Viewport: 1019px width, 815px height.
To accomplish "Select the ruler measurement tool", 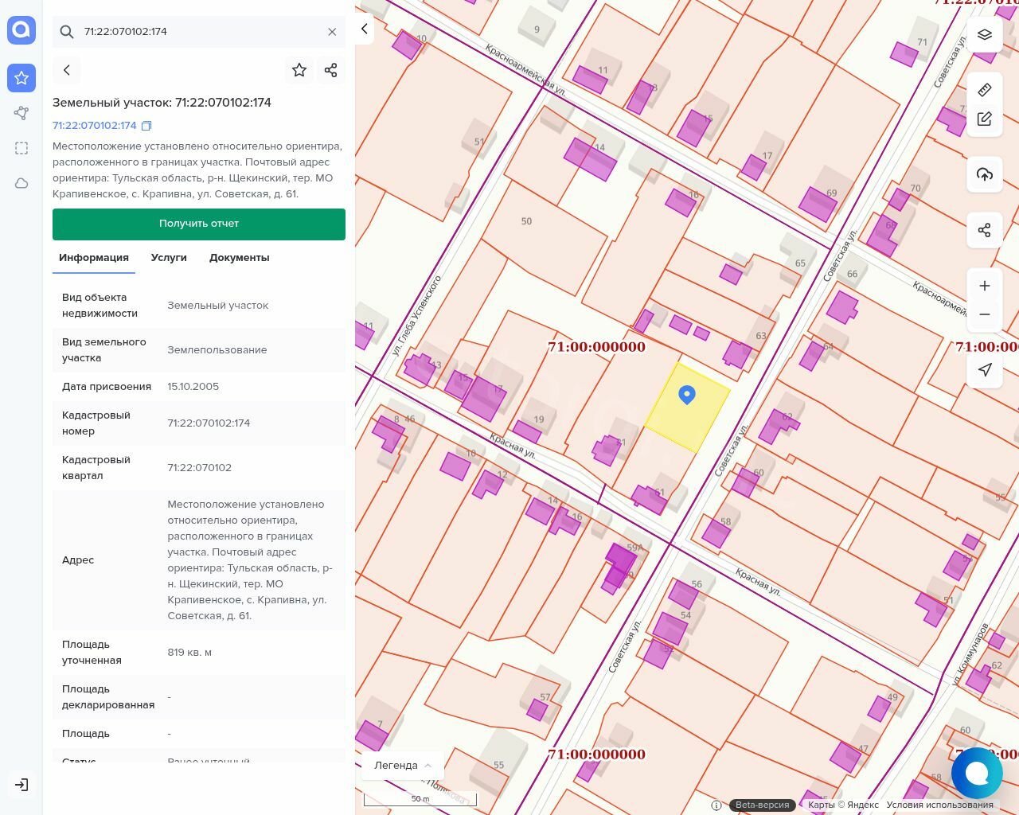I will click(985, 89).
